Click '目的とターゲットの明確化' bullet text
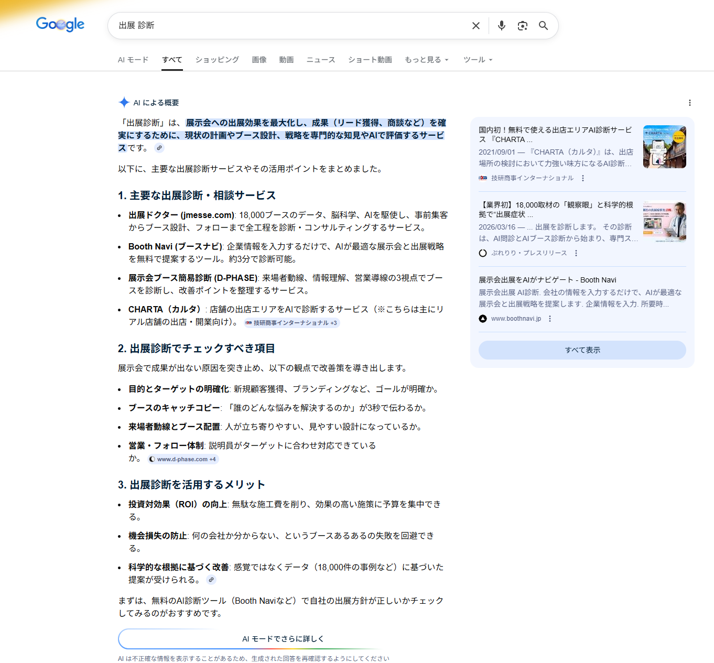 pos(179,389)
